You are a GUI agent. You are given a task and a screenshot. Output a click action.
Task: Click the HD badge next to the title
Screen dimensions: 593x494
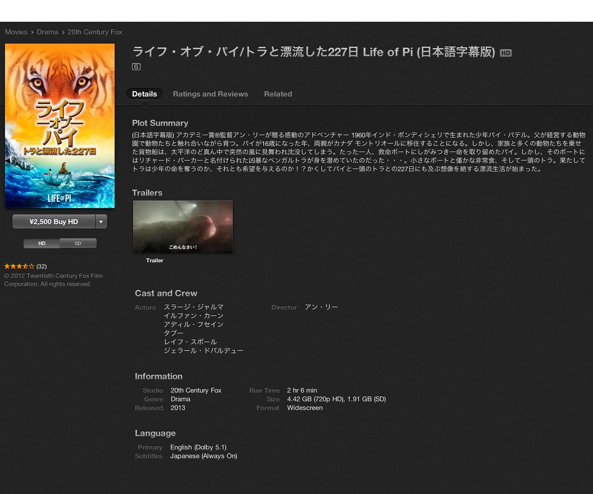[506, 53]
